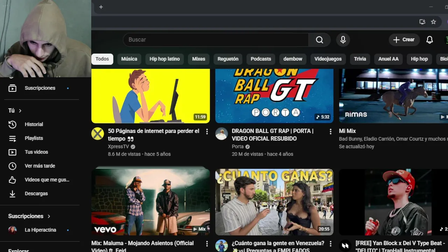Click the Descargas download icon
Image resolution: width=448 pixels, height=252 pixels.
pyautogui.click(x=12, y=194)
